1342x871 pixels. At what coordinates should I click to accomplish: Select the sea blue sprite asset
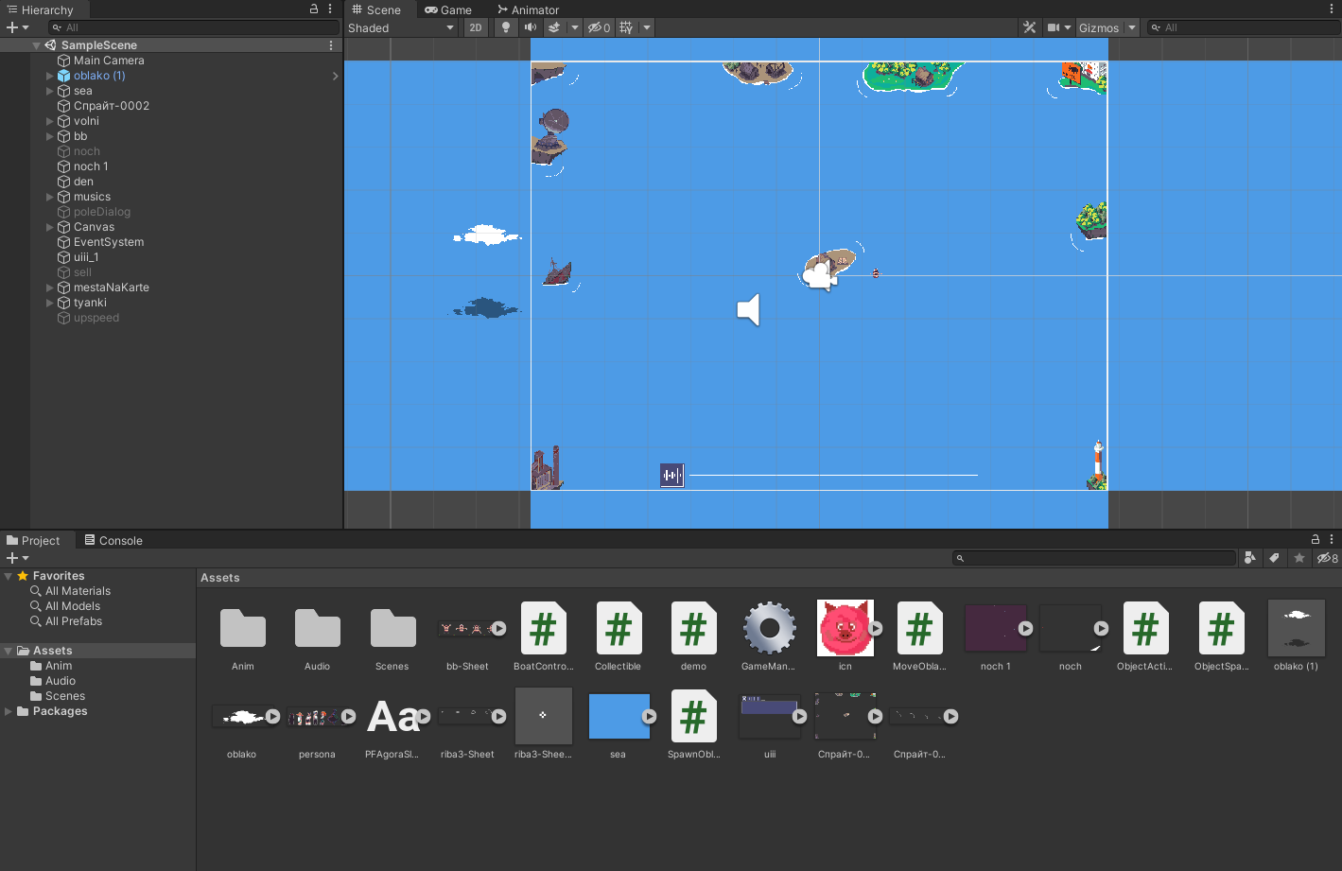tap(619, 717)
